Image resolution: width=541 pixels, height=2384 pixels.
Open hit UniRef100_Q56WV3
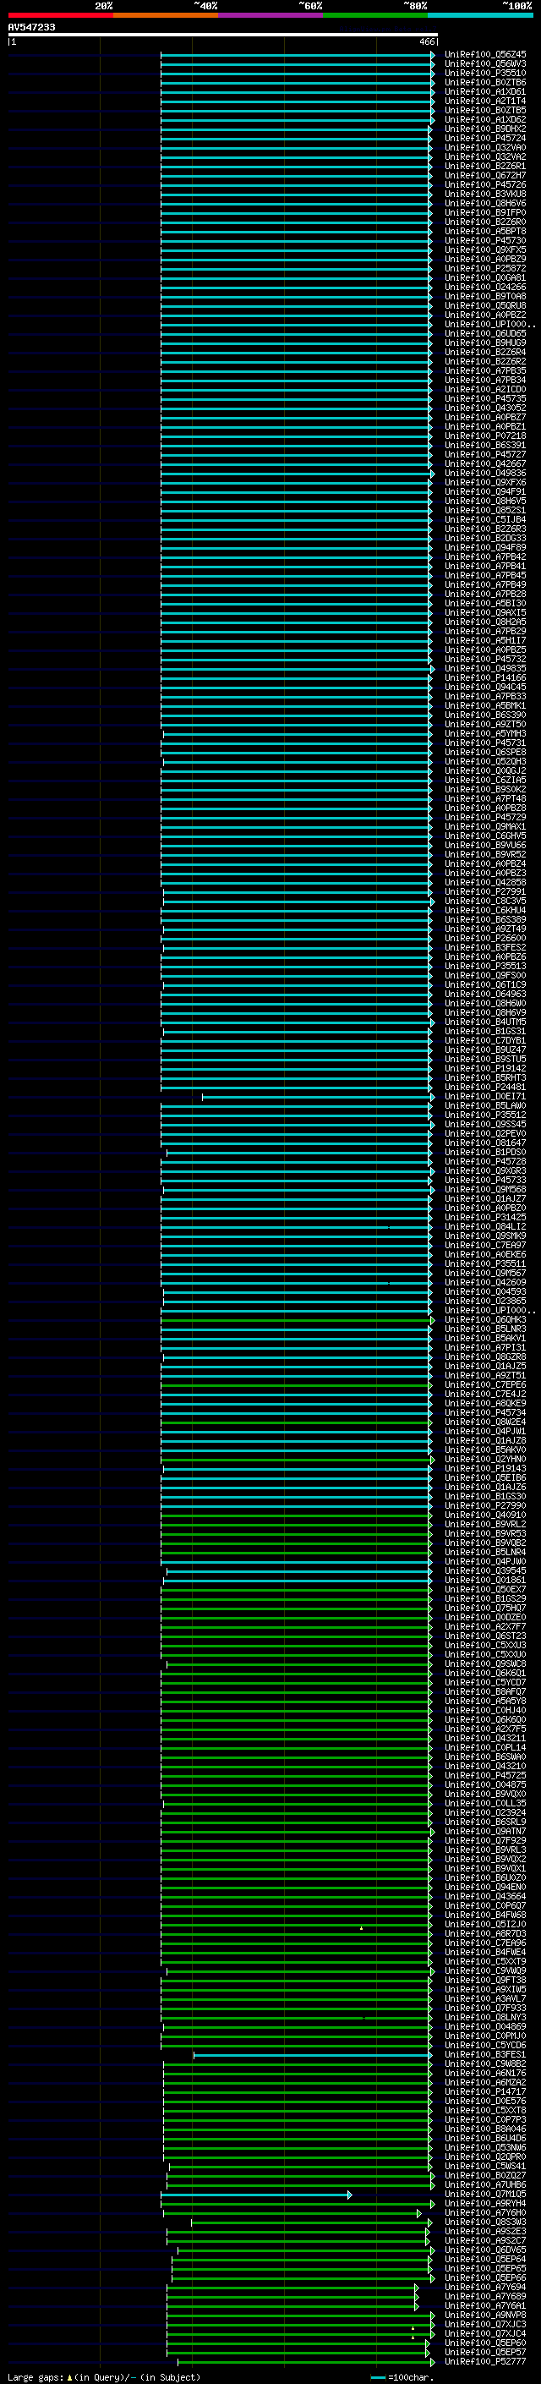point(484,64)
